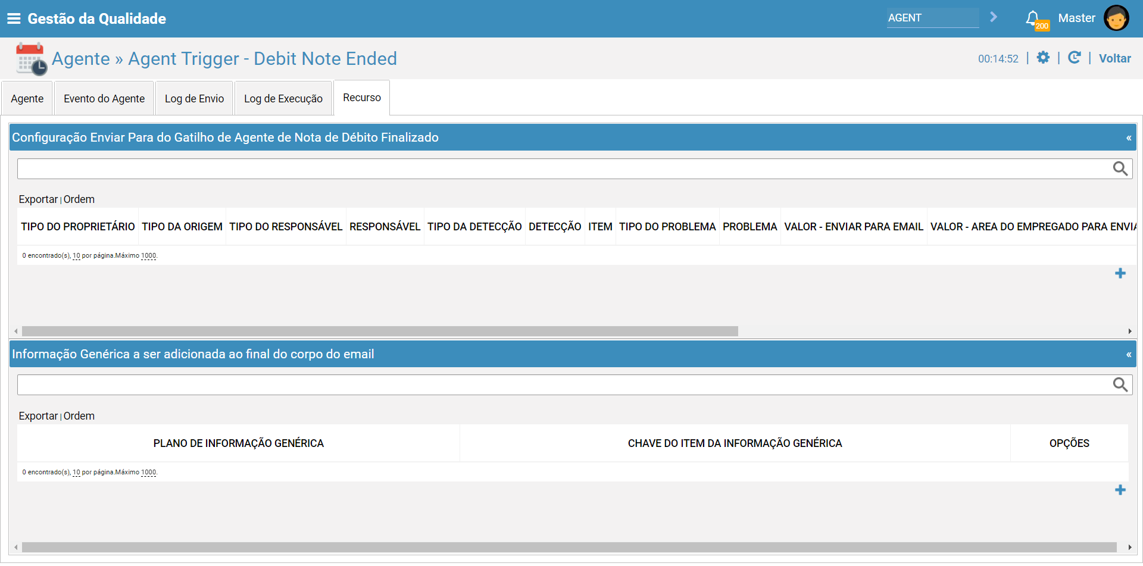Viewport: 1143px width, 566px height.
Task: Sort by PLANO DE INFORMAÇÃO GENÉRICA column
Action: [239, 443]
